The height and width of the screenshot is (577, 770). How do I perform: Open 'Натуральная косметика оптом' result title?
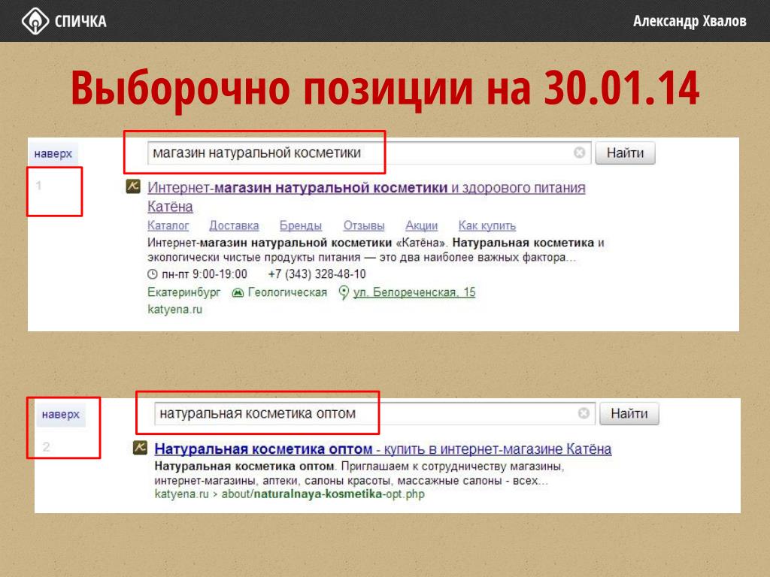pos(383,449)
